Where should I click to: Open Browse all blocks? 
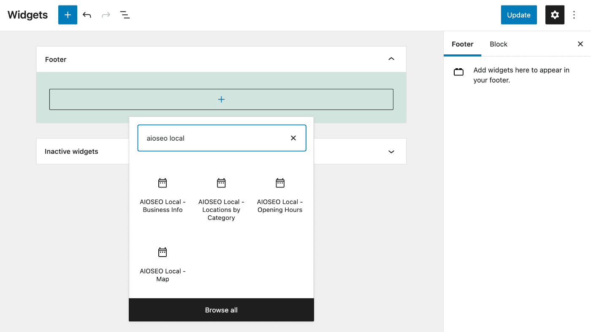[x=221, y=310]
